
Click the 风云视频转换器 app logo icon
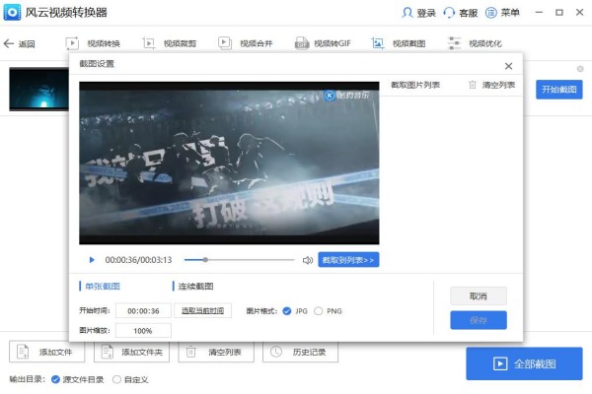click(x=12, y=13)
